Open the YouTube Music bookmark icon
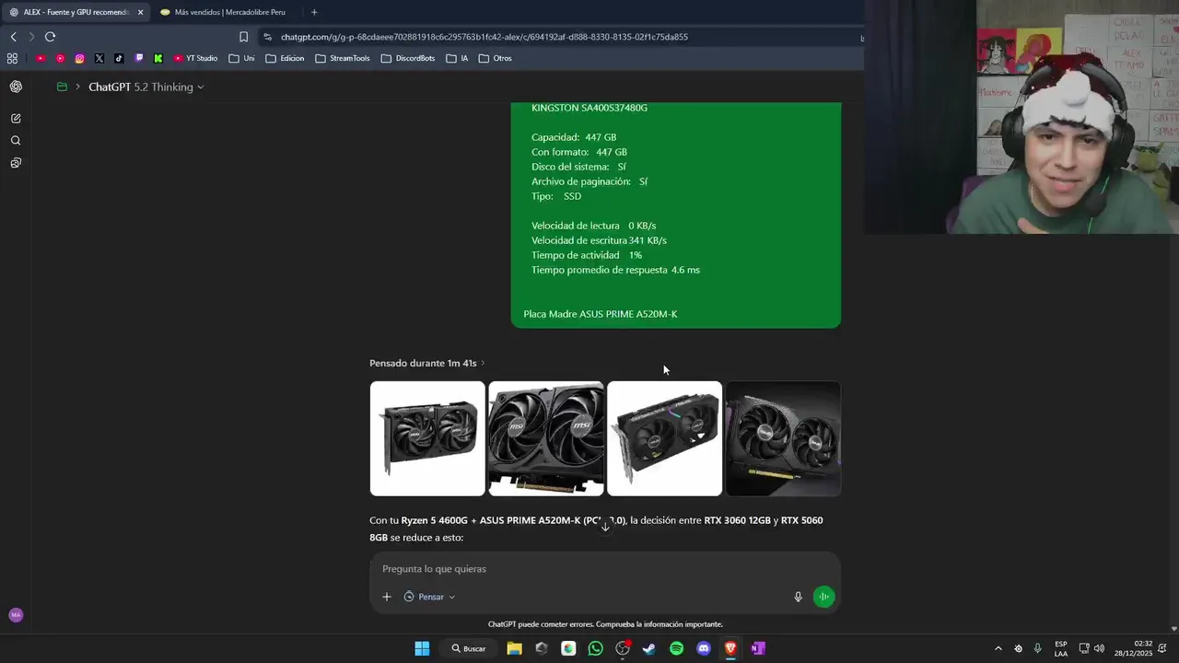The width and height of the screenshot is (1179, 663). (x=60, y=58)
